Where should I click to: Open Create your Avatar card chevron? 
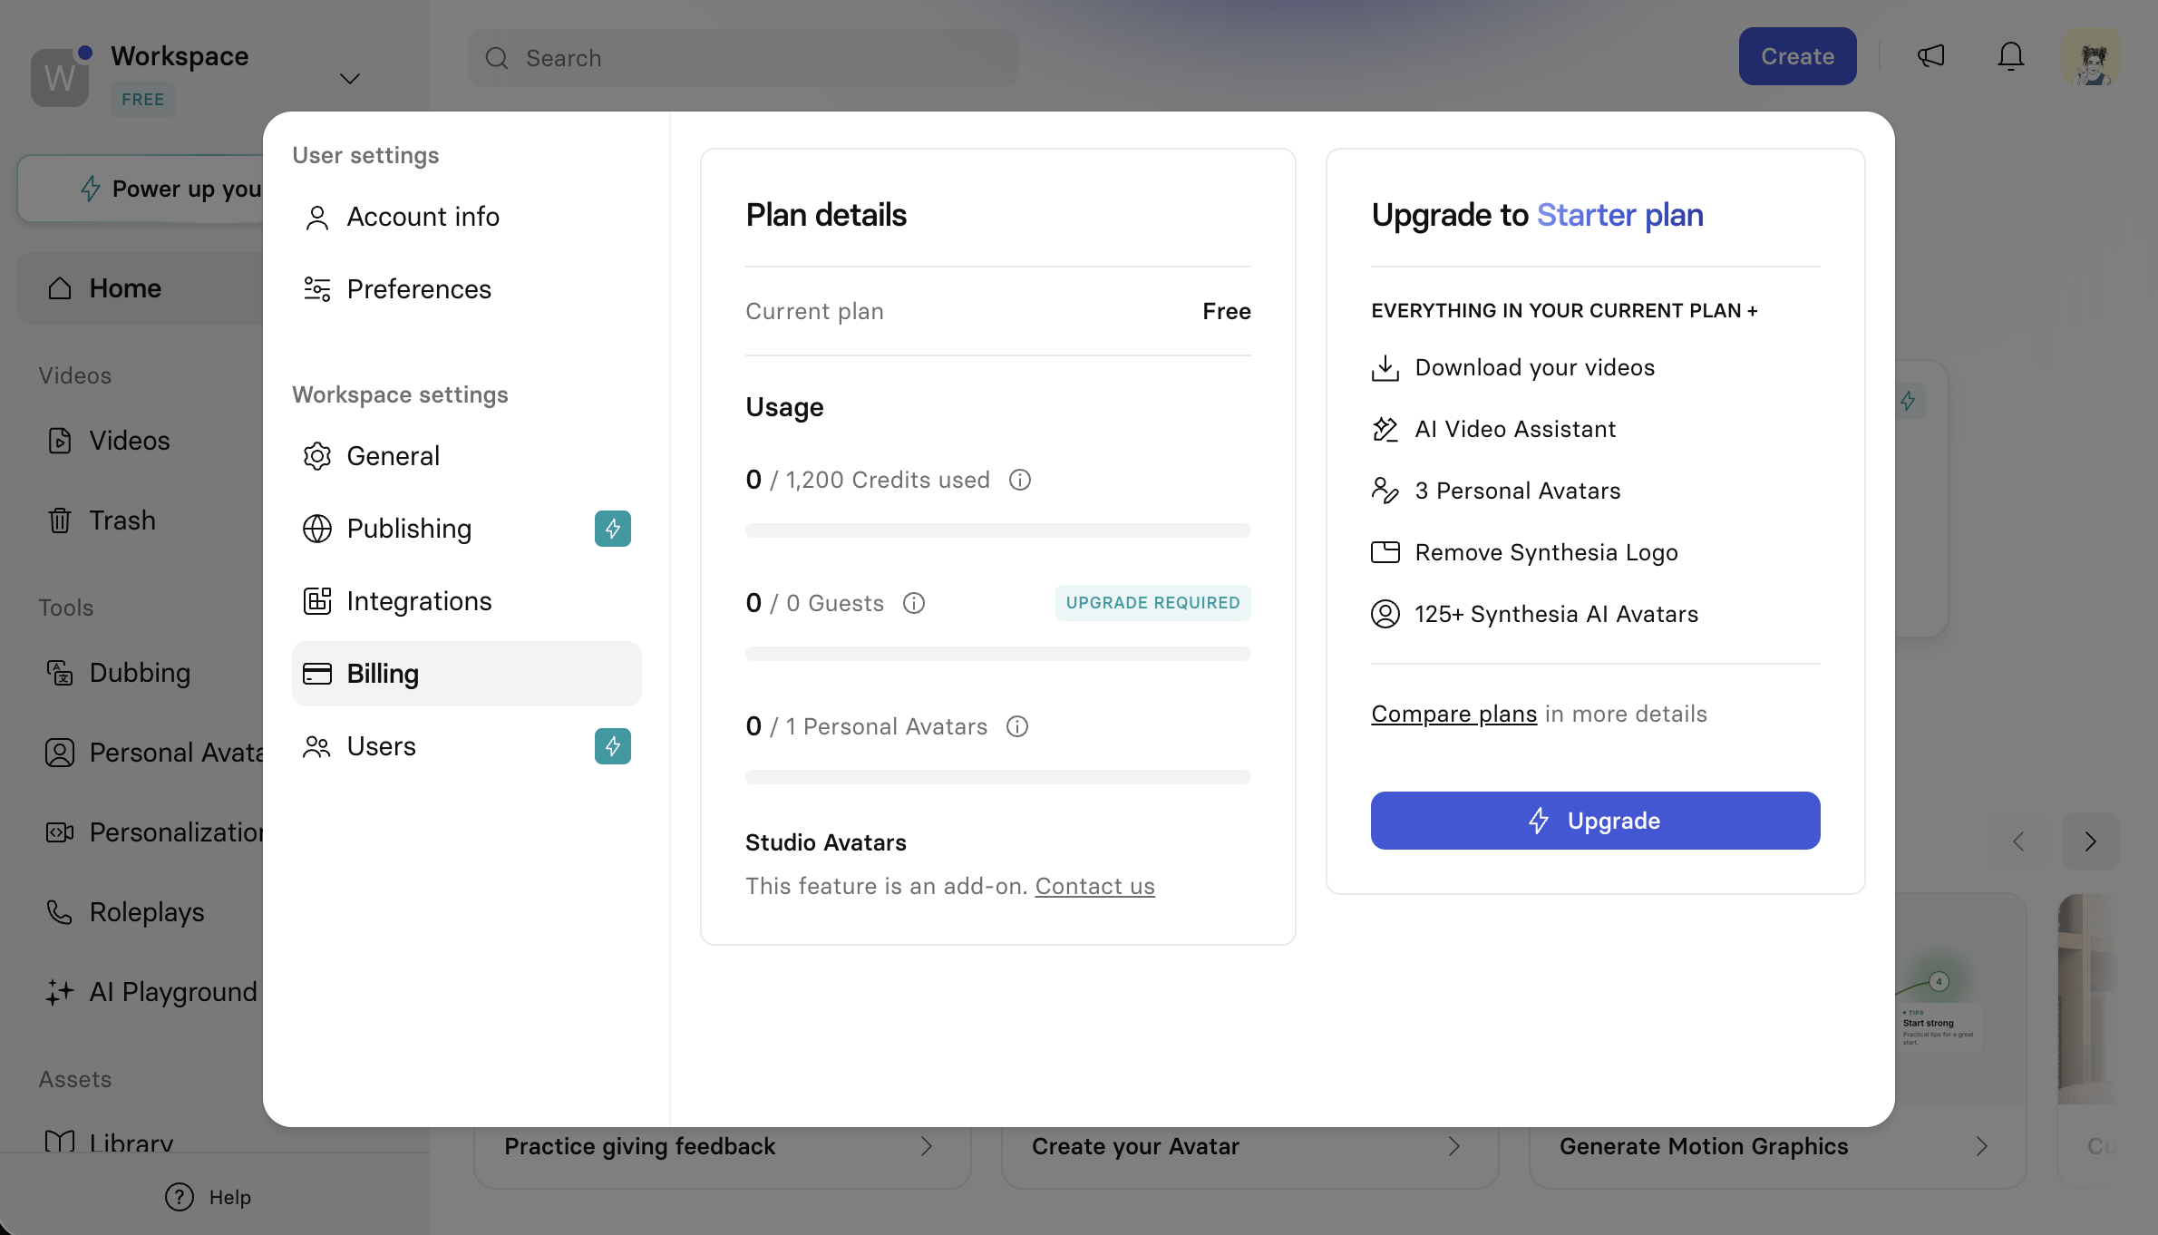click(1454, 1146)
